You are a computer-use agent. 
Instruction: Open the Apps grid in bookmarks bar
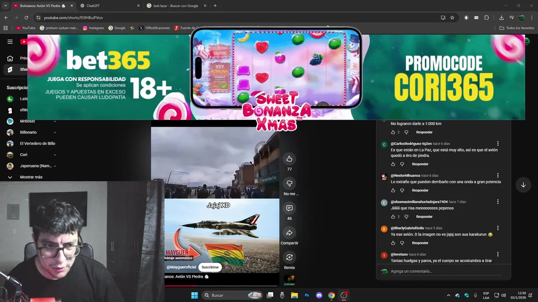5,28
